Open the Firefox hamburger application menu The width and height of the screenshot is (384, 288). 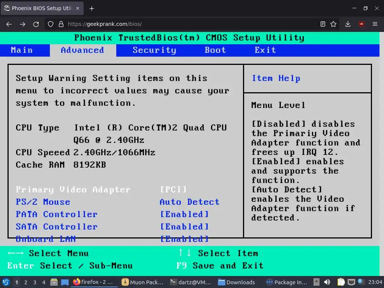point(375,24)
